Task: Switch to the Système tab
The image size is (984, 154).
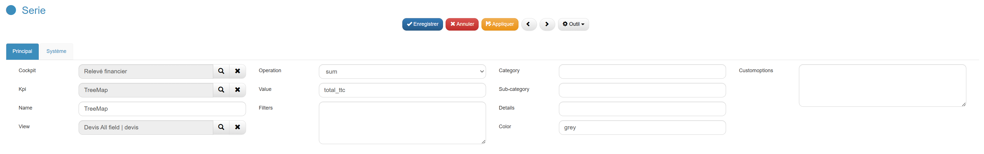Action: (x=56, y=51)
